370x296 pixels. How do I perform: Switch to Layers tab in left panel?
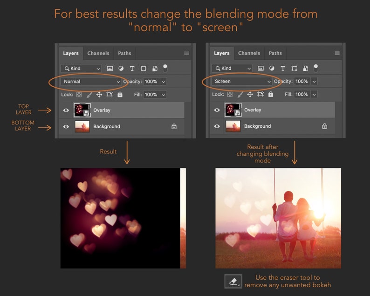(x=71, y=53)
